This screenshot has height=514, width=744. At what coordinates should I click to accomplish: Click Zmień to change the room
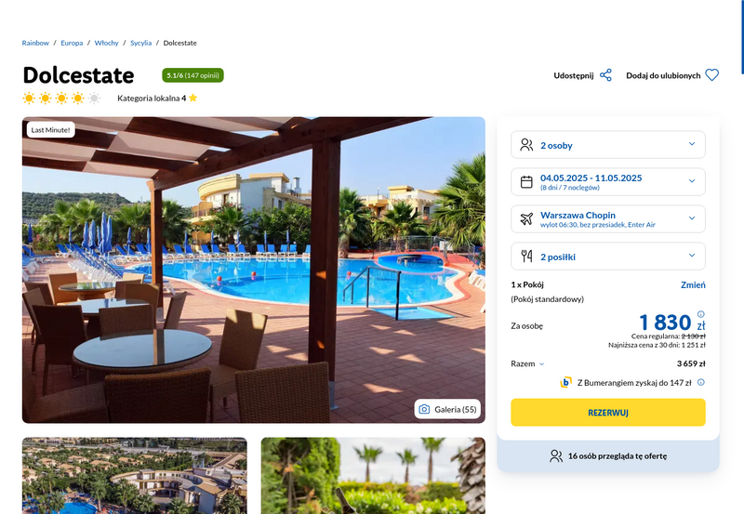(693, 285)
